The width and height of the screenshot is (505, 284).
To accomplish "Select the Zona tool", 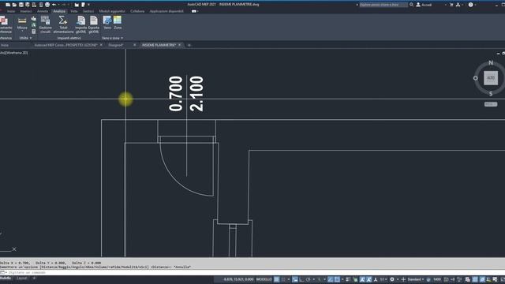I will point(118,23).
